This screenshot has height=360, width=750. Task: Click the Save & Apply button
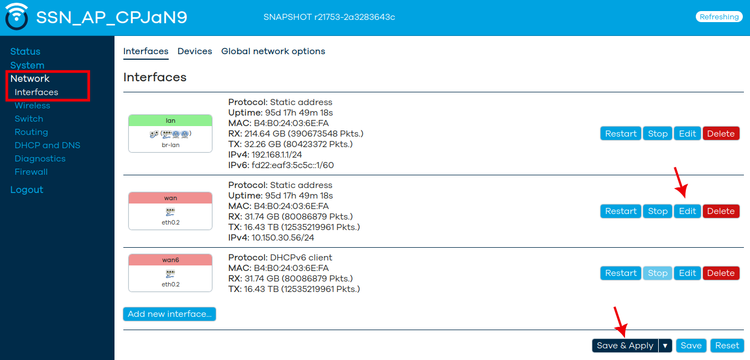[x=625, y=346]
